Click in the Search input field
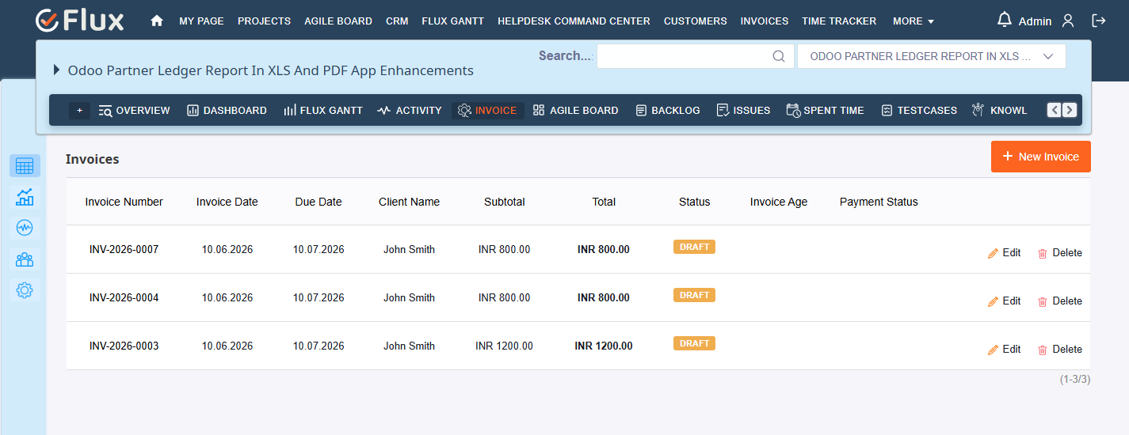Image resolution: width=1129 pixels, height=435 pixels. coord(695,56)
